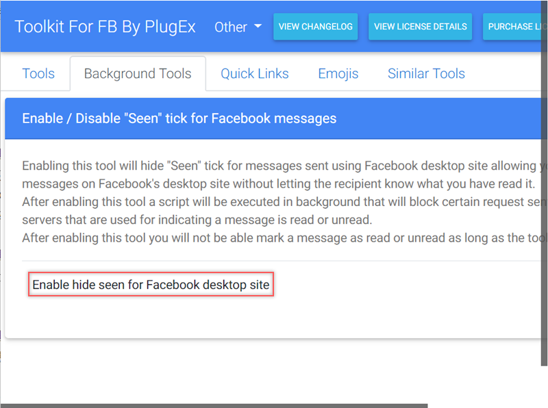Open the Similar Tools tab
The image size is (548, 408).
pyautogui.click(x=426, y=74)
